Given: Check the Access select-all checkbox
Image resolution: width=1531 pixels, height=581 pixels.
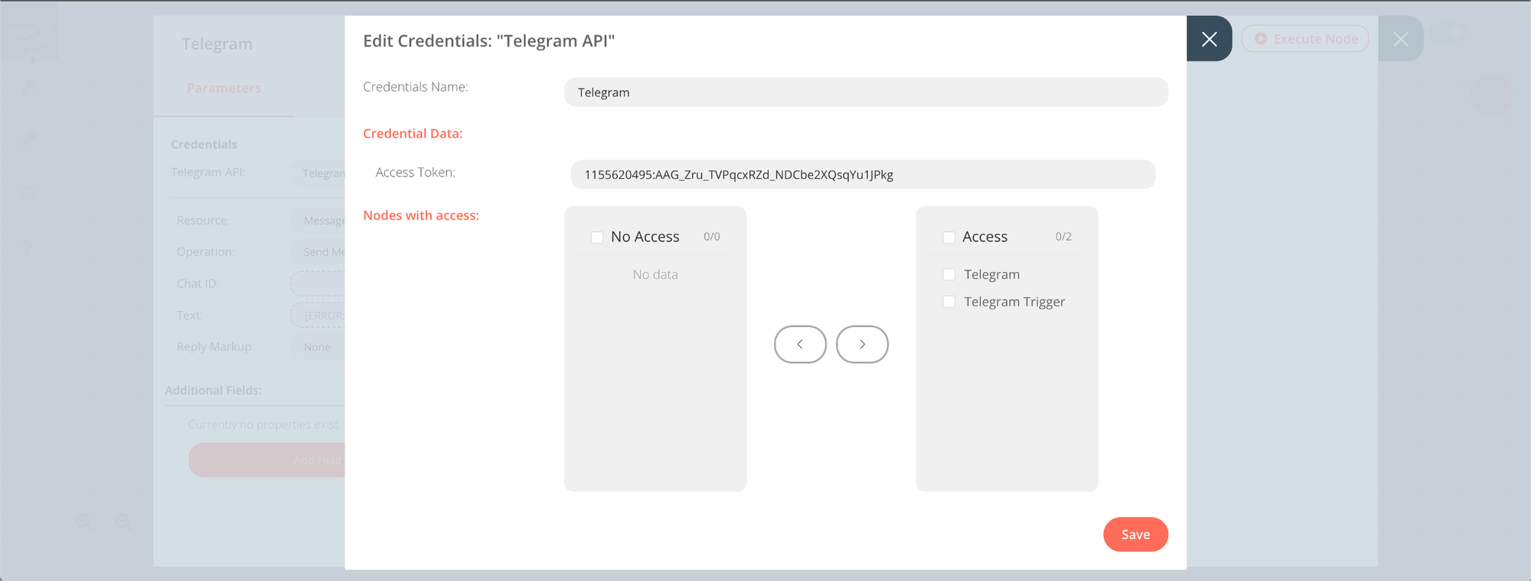Looking at the screenshot, I should [948, 237].
